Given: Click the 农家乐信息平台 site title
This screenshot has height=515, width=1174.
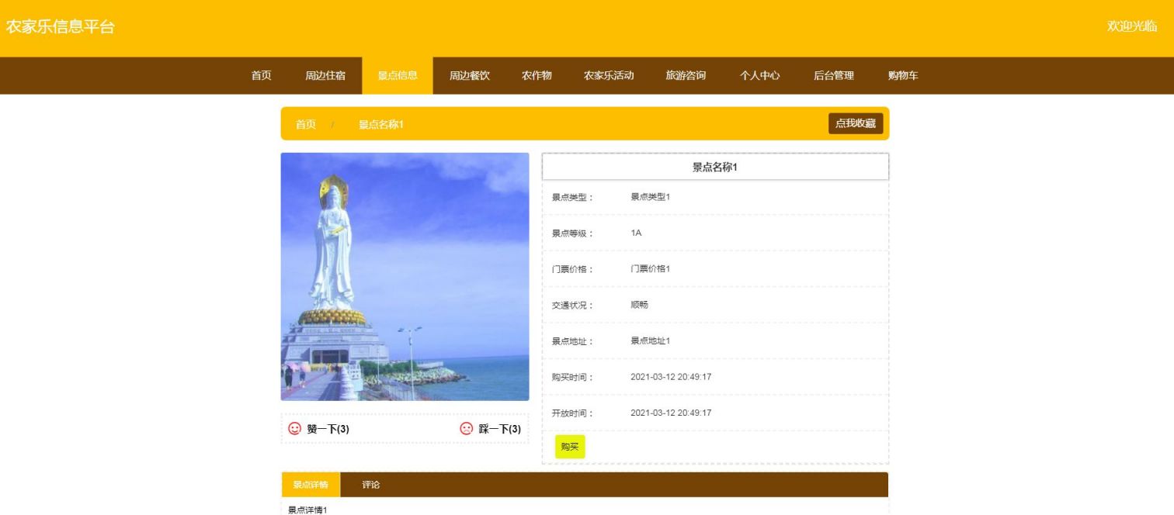Looking at the screenshot, I should pyautogui.click(x=61, y=27).
